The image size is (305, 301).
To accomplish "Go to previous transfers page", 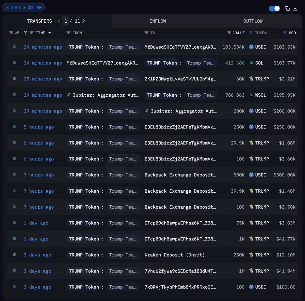I will pyautogui.click(x=59, y=21).
